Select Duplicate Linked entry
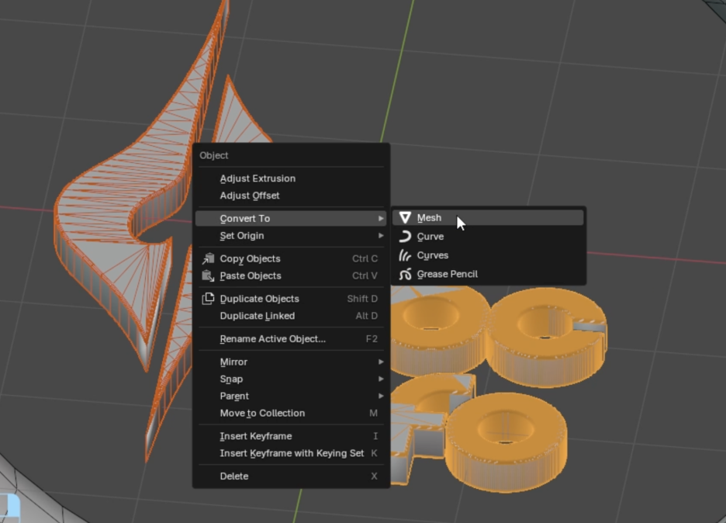Image resolution: width=726 pixels, height=523 pixels. tap(291, 316)
